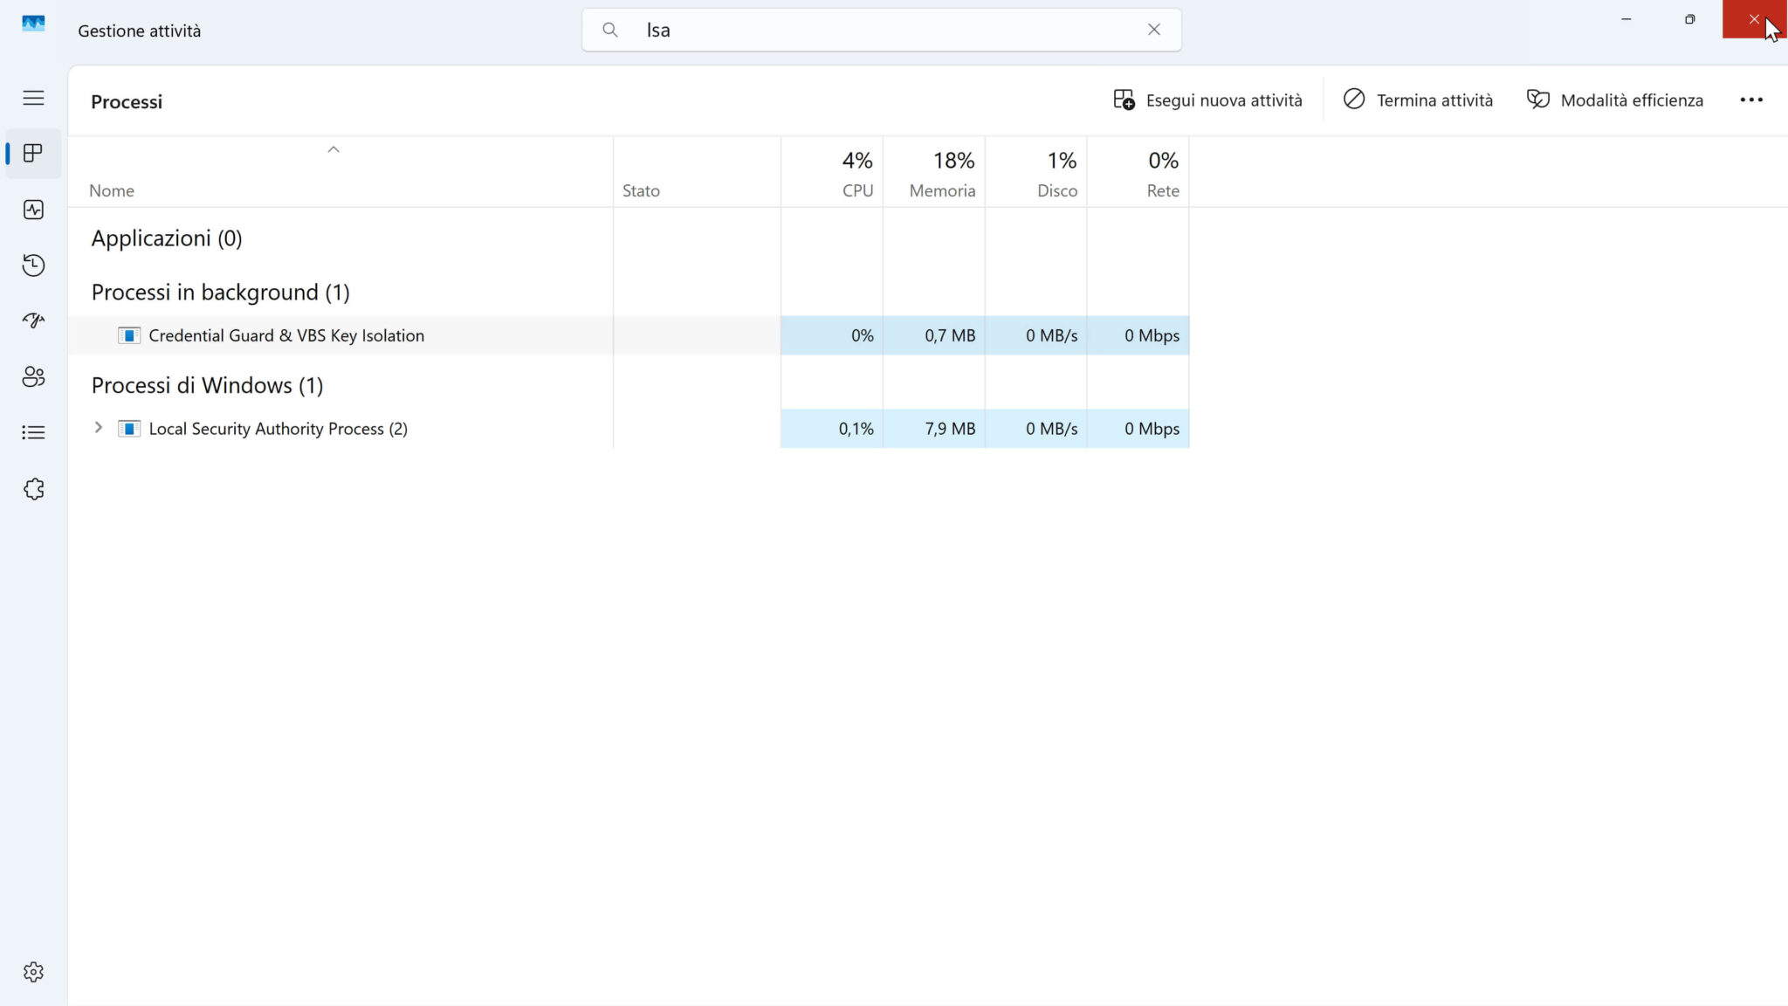This screenshot has width=1788, height=1006.
Task: Open the Servizi section
Action: tap(33, 489)
